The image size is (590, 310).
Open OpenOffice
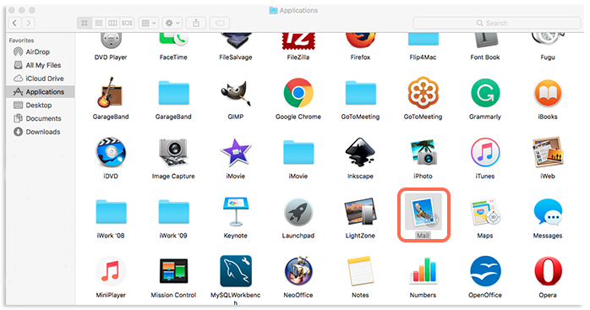tap(485, 271)
